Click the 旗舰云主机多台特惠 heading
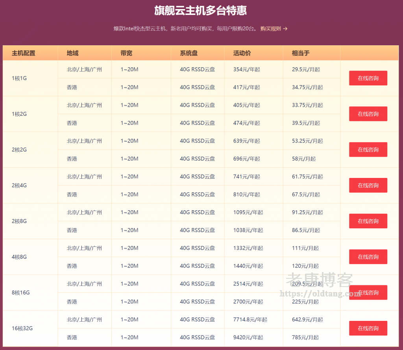The width and height of the screenshot is (403, 350). click(201, 11)
